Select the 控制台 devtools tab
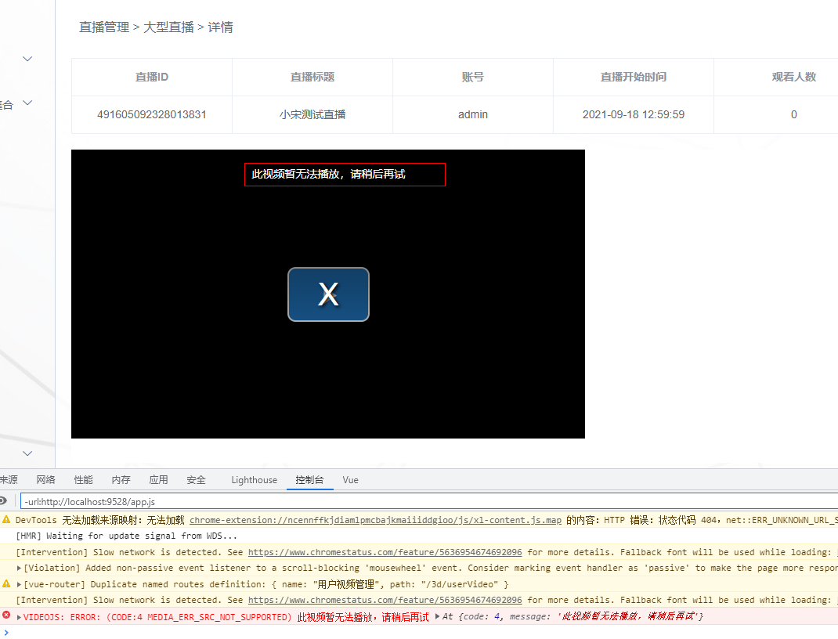Screen dimensions: 838x639 pos(309,480)
